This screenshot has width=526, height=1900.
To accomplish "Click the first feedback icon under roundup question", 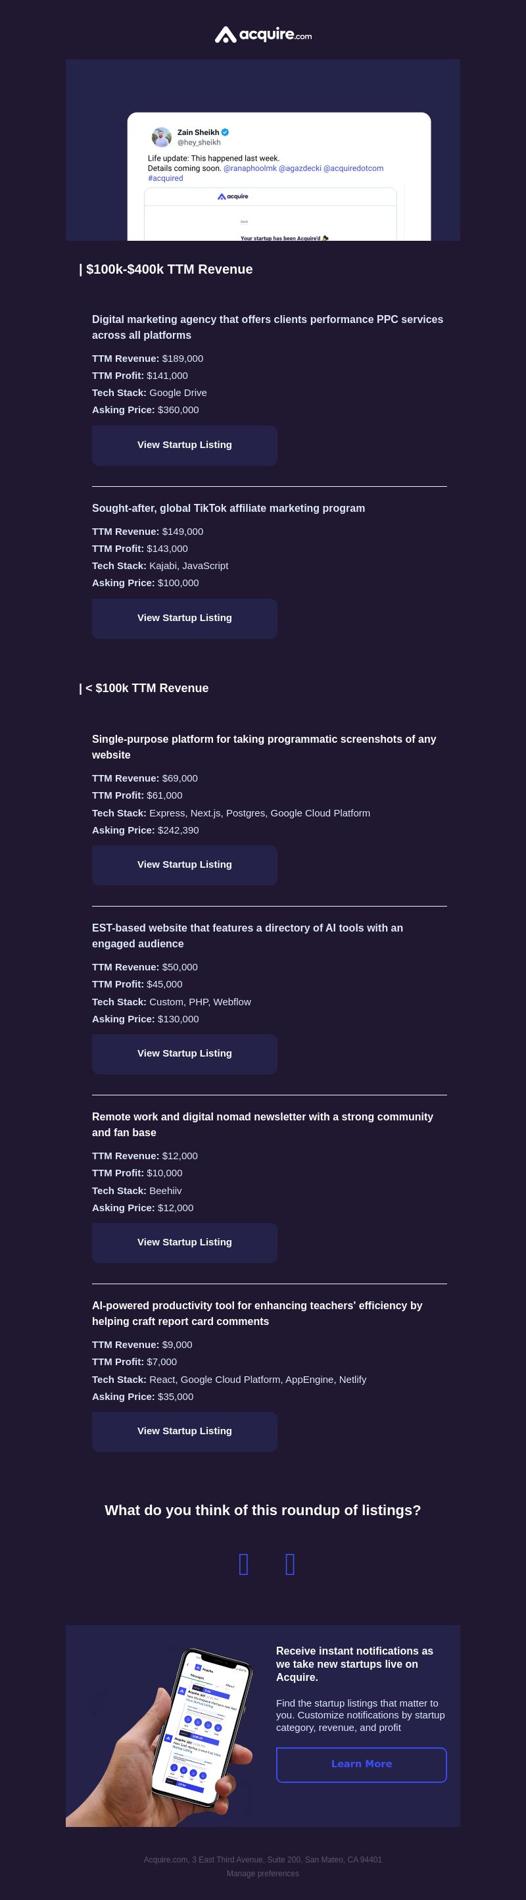I will [244, 1564].
